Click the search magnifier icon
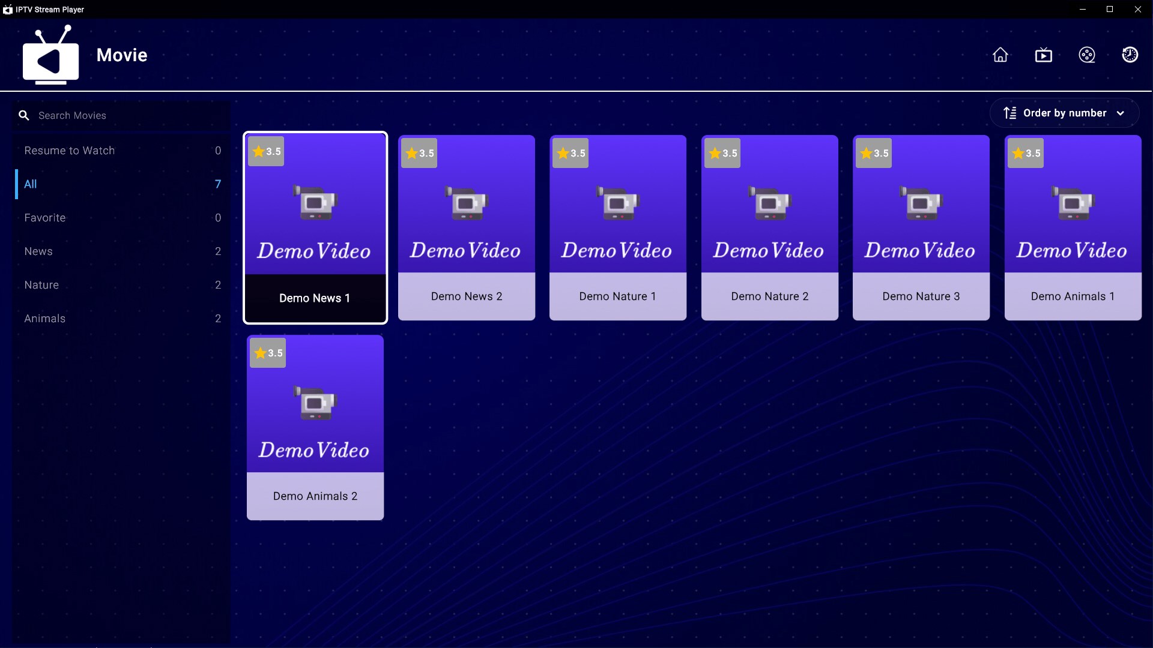Screen dimensions: 1153x648 click(24, 115)
